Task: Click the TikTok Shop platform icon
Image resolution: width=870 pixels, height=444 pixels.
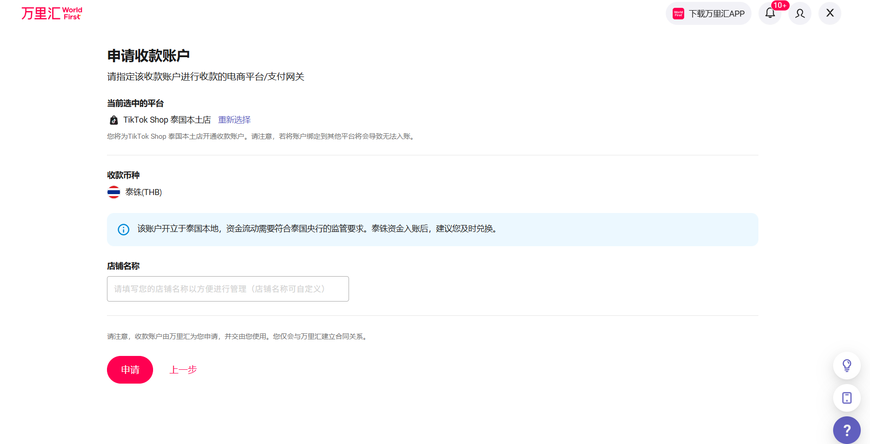Action: (114, 120)
